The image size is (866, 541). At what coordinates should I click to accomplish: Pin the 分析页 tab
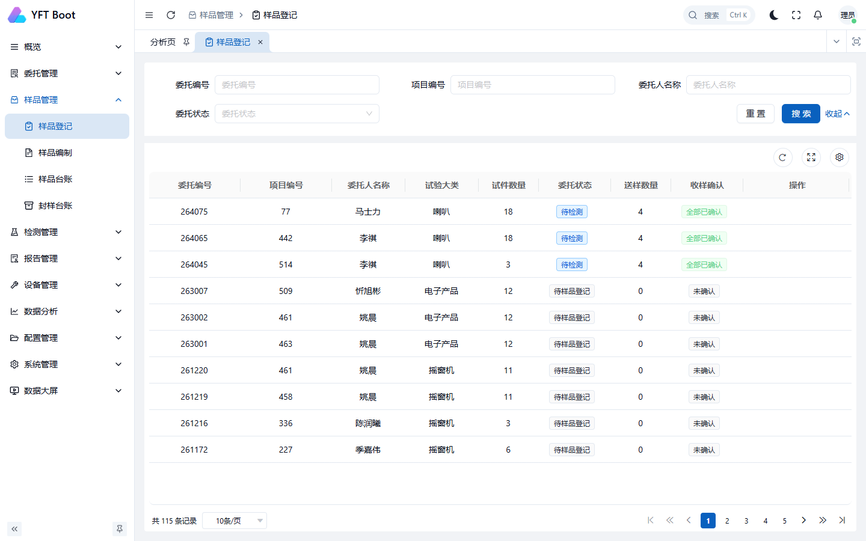coord(186,42)
